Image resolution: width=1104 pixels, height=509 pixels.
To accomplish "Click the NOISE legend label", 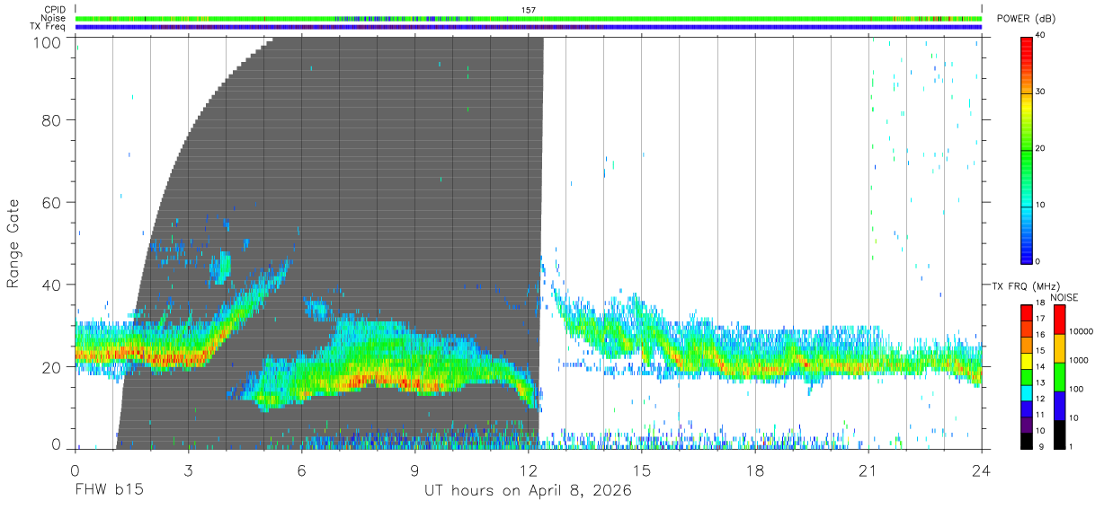I will (1065, 297).
